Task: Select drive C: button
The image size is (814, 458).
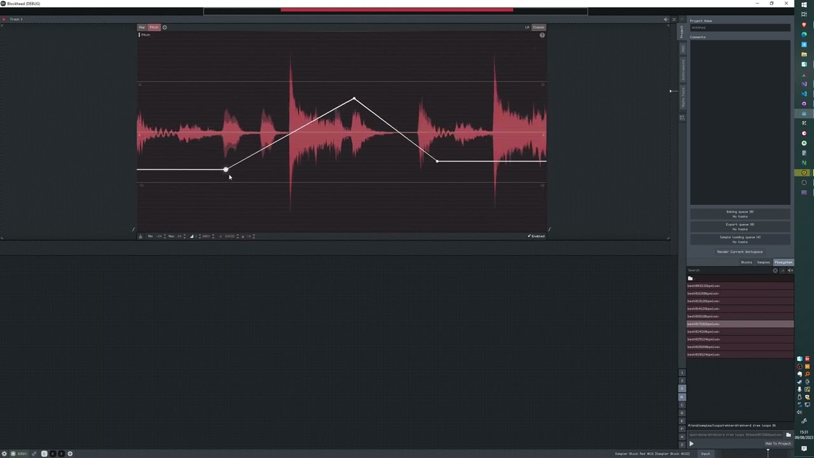Action: pos(682,405)
